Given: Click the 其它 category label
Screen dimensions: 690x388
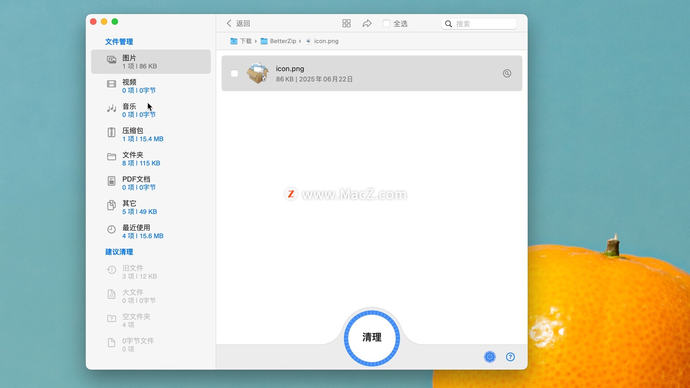Looking at the screenshot, I should [129, 203].
